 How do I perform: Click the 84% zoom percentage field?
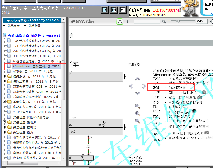[x=201, y=21]
